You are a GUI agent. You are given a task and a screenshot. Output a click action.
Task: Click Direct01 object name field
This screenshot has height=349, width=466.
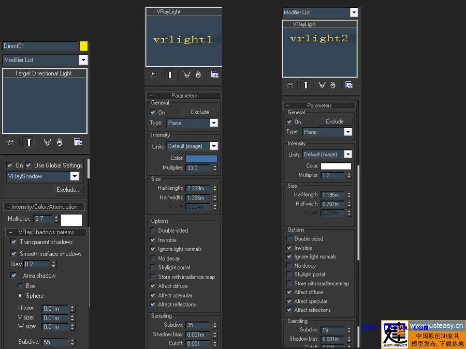[40, 46]
